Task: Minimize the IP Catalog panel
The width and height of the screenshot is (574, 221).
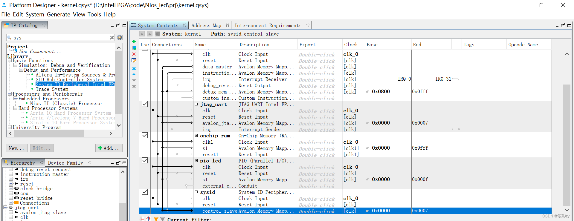Action: [x=112, y=26]
